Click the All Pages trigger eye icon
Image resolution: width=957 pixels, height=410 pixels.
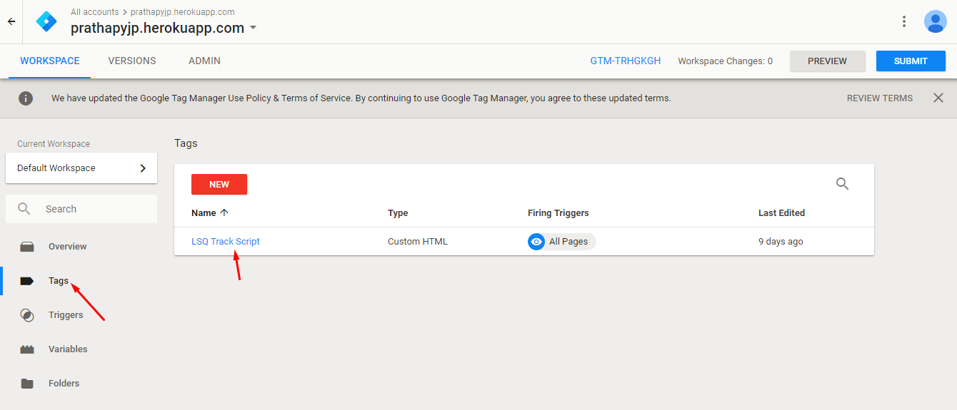coord(536,242)
